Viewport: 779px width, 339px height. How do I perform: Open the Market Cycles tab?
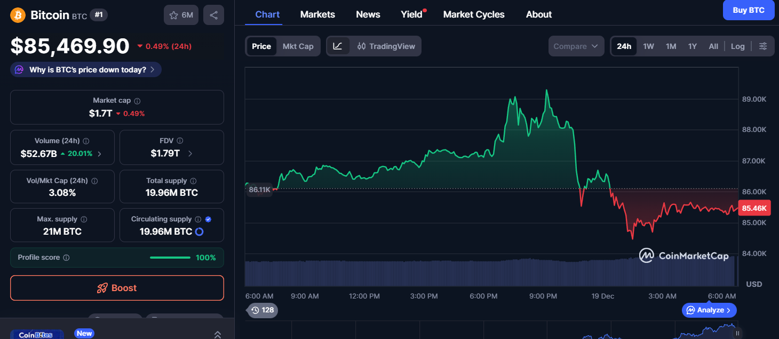474,14
